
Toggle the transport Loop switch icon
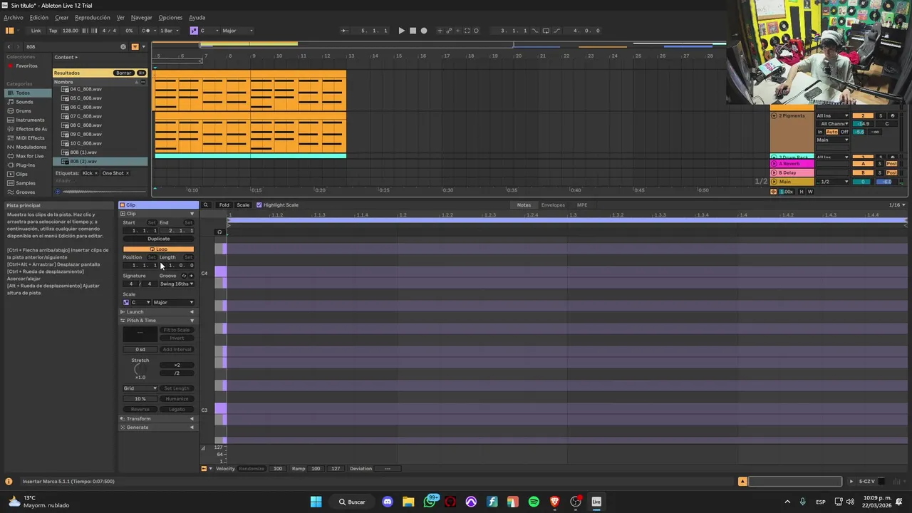[546, 31]
